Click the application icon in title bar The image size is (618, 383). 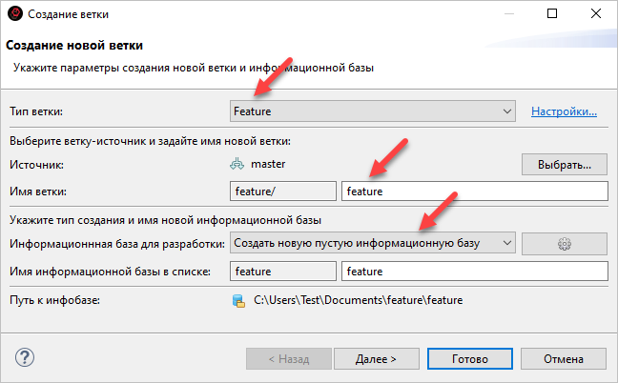[x=14, y=14]
